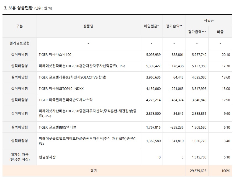This screenshot has width=239, height=180.
Task: Click valuation gain 858,801
Action: (178, 55)
